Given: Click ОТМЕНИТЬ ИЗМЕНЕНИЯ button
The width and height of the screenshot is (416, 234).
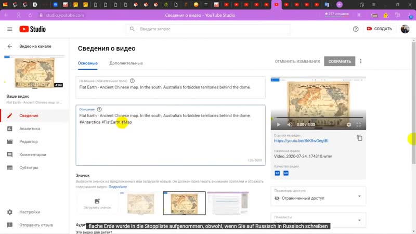Looking at the screenshot, I should 297,61.
